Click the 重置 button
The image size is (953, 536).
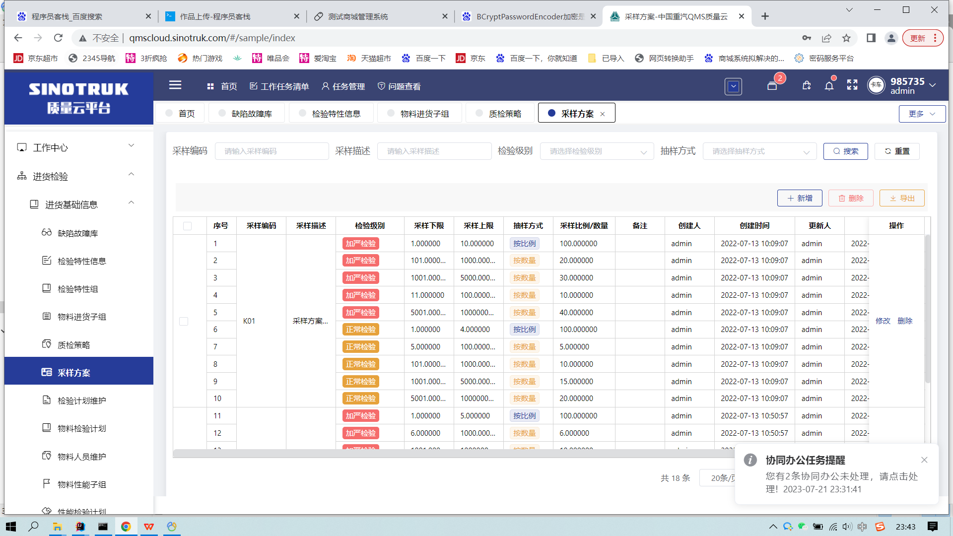897,151
